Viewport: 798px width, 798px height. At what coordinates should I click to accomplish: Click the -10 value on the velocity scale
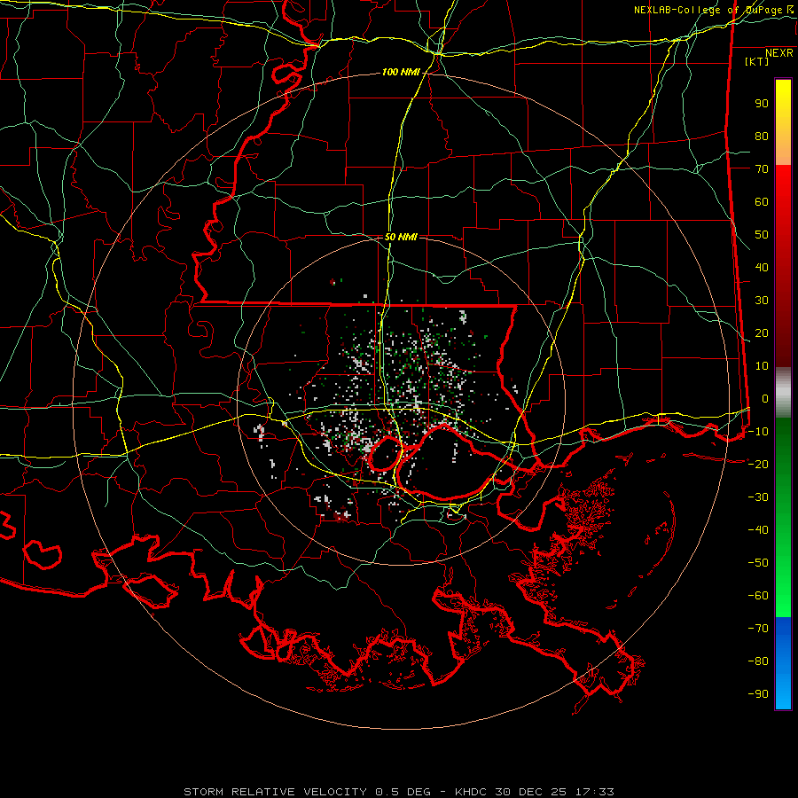coord(758,432)
